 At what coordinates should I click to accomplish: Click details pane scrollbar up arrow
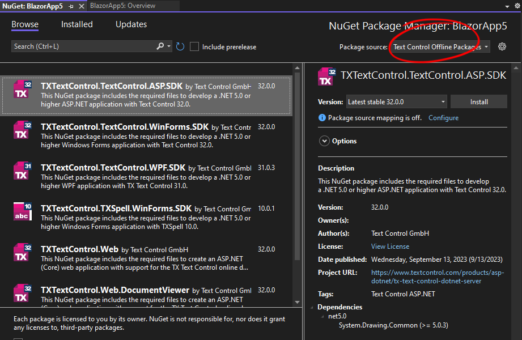pos(516,68)
